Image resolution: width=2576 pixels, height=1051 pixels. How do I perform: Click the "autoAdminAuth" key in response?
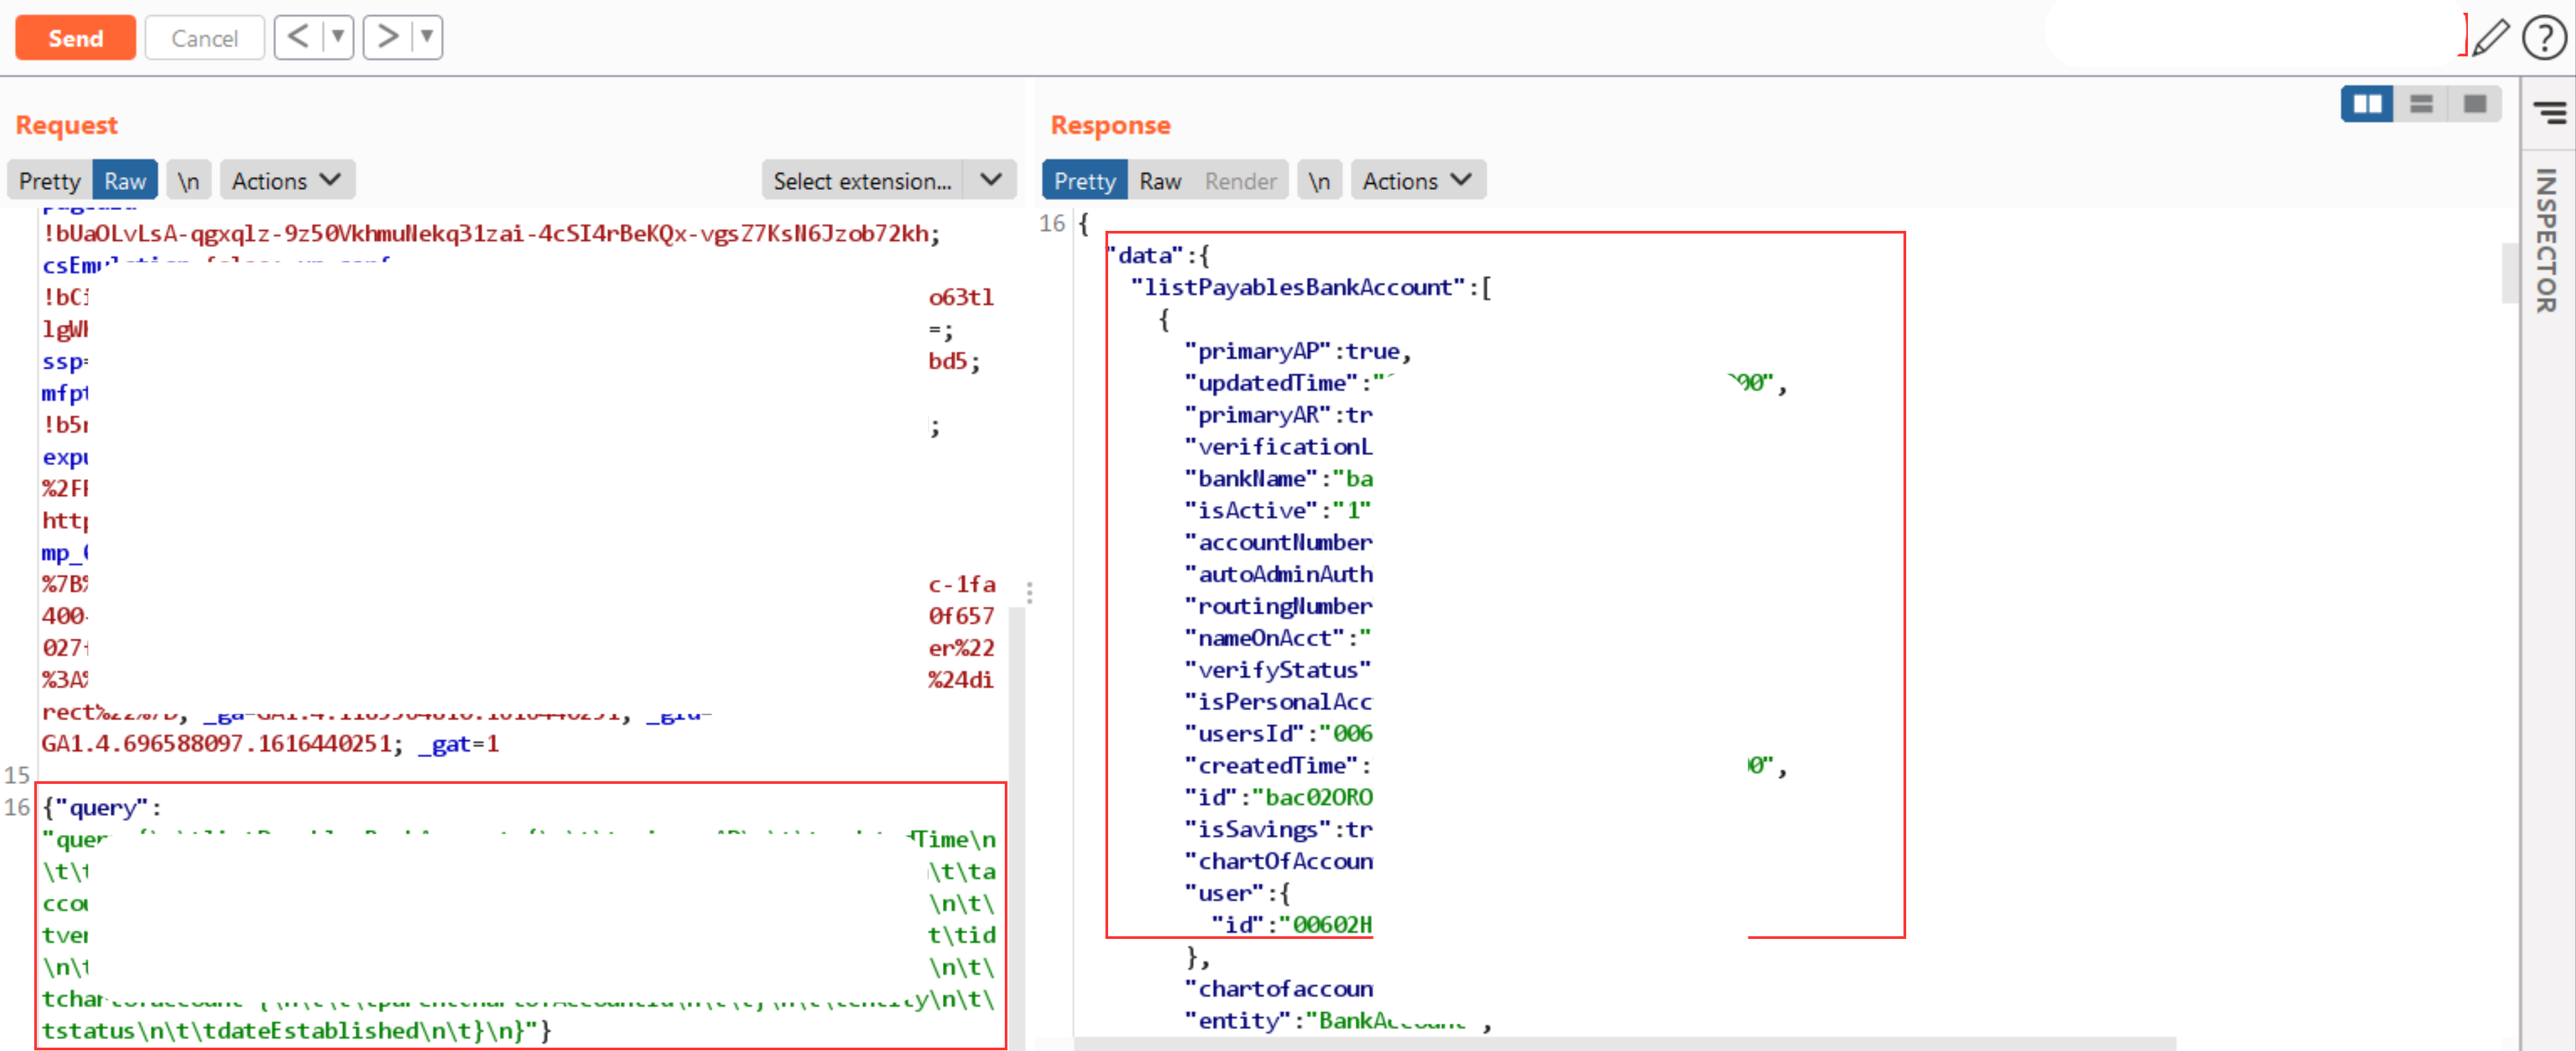click(x=1278, y=575)
